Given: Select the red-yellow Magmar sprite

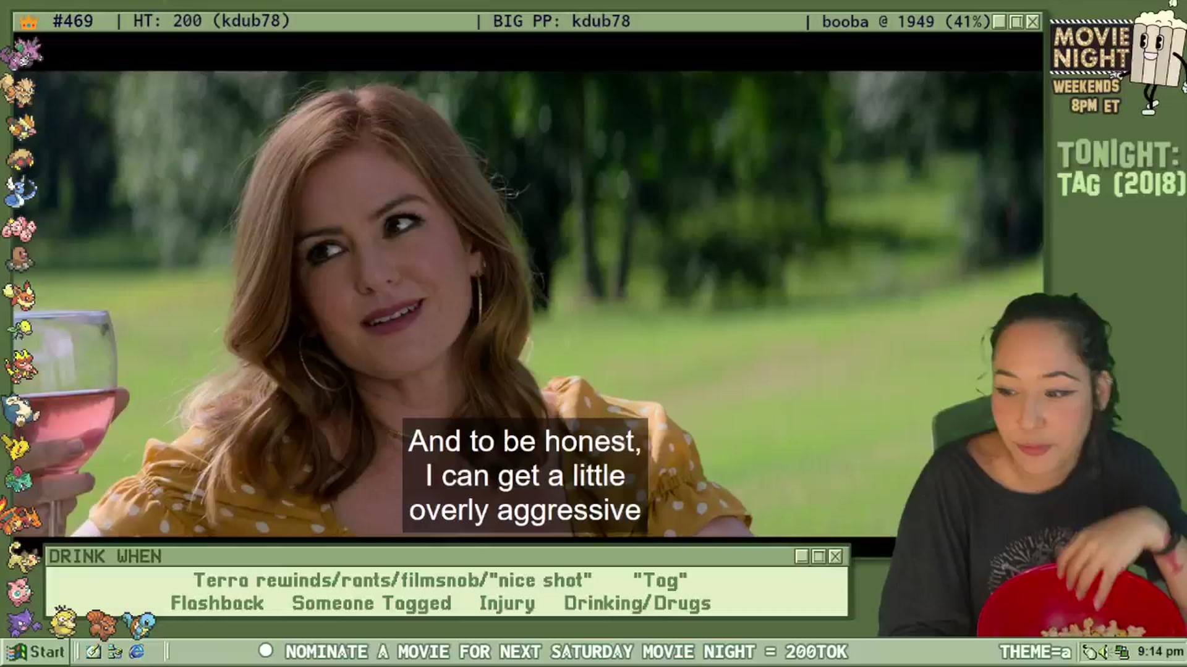Looking at the screenshot, I should coord(21,366).
